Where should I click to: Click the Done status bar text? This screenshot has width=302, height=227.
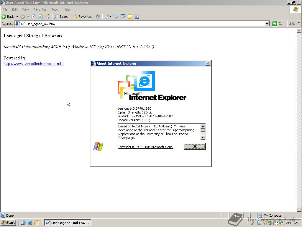[x=10, y=215]
